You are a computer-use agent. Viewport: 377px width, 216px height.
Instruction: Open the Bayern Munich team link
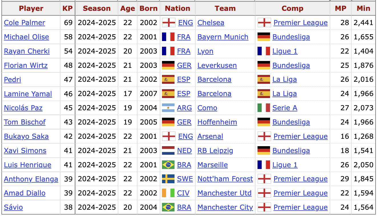click(223, 37)
